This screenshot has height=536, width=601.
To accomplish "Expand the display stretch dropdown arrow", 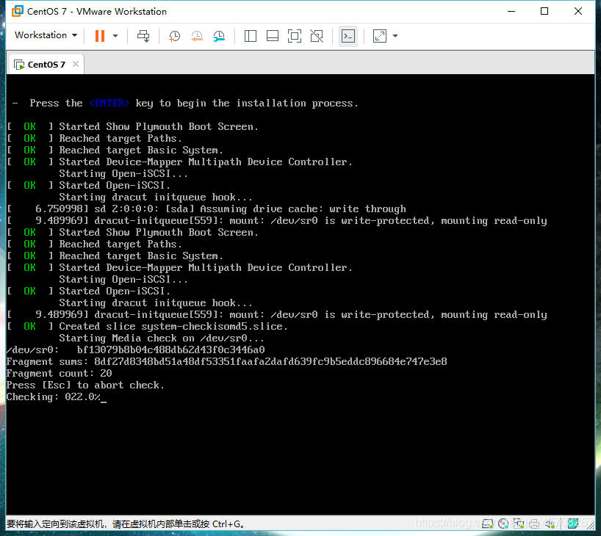I will [x=395, y=36].
